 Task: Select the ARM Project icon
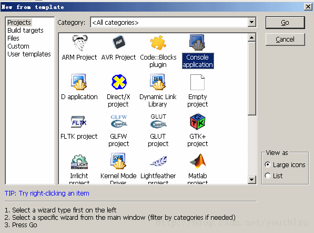pyautogui.click(x=80, y=43)
